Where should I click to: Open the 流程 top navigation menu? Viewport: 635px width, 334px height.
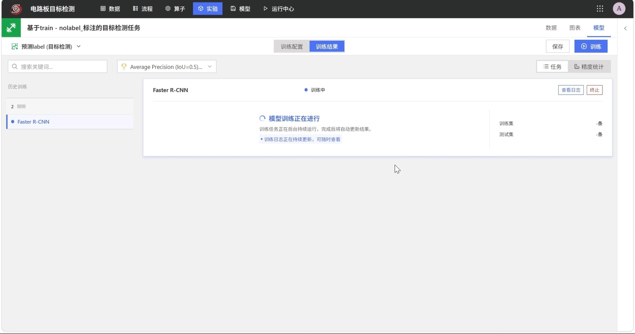143,9
